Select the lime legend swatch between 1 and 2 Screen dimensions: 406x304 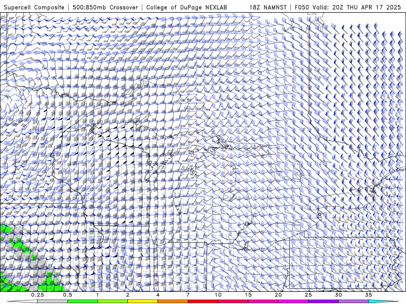coord(113,301)
